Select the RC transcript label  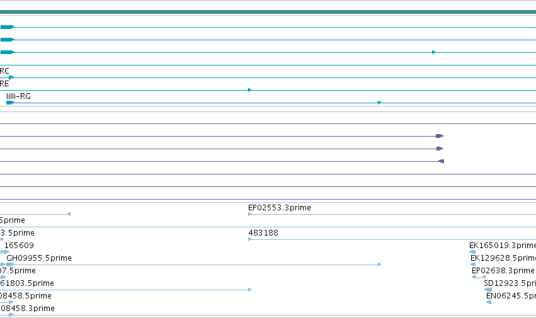tap(4, 71)
